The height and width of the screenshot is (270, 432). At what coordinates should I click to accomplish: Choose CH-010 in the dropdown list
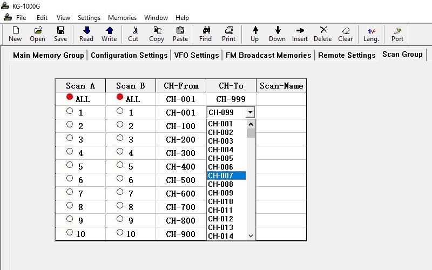click(226, 201)
